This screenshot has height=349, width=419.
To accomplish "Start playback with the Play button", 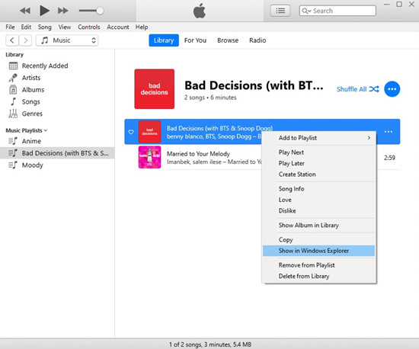I will coord(44,11).
